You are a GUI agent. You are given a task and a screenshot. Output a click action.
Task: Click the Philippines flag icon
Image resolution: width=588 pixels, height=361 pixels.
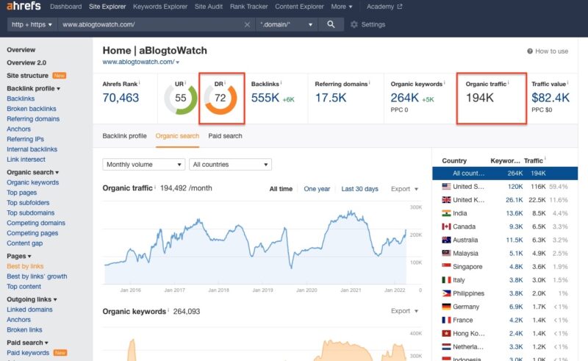(446, 293)
